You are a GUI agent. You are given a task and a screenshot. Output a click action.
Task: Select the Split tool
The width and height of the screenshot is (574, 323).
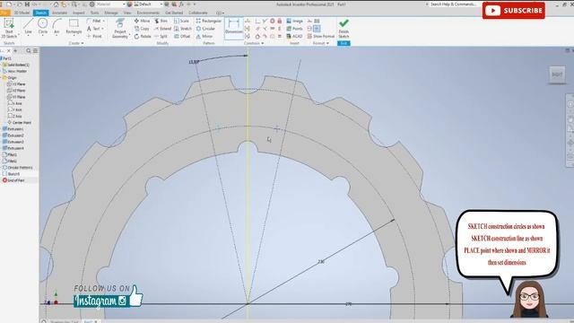pos(161,36)
